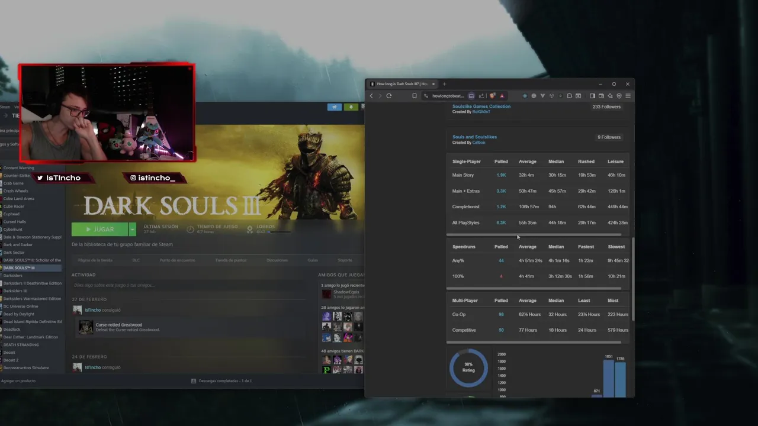Click All PlayStyles polled count 6.3K
The height and width of the screenshot is (426, 758).
pos(501,223)
